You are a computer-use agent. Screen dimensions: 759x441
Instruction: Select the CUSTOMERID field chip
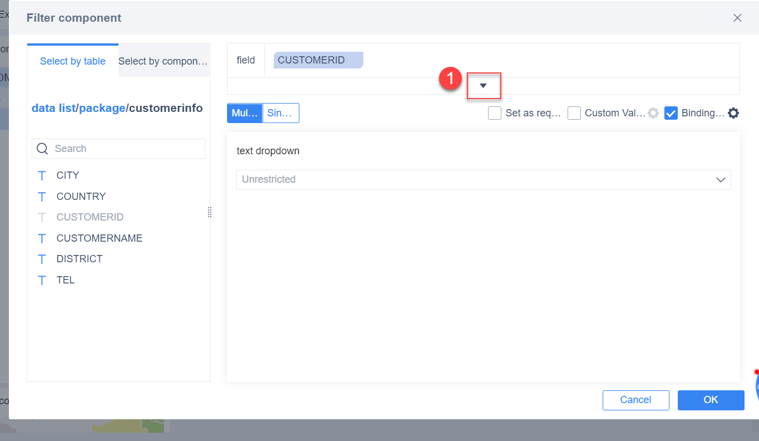[318, 60]
